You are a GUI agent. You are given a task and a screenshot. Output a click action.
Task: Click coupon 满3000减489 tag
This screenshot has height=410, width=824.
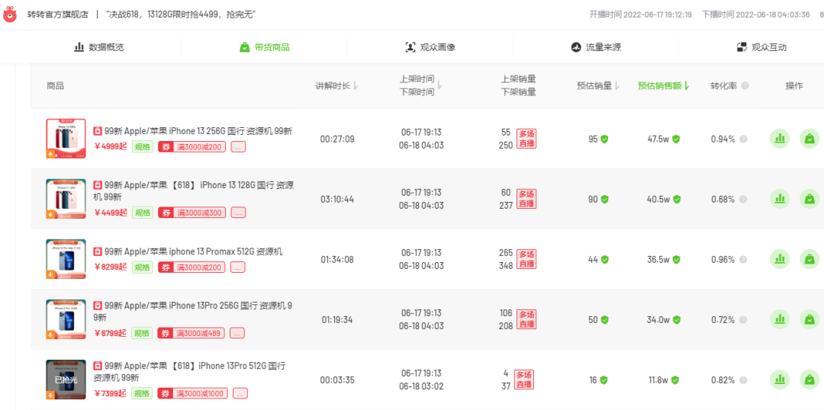point(192,333)
